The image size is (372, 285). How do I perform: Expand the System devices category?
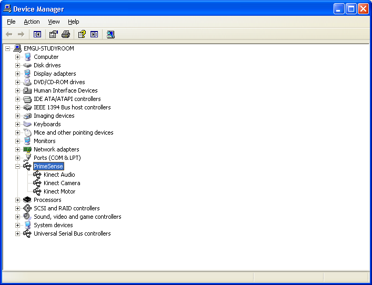(x=17, y=225)
